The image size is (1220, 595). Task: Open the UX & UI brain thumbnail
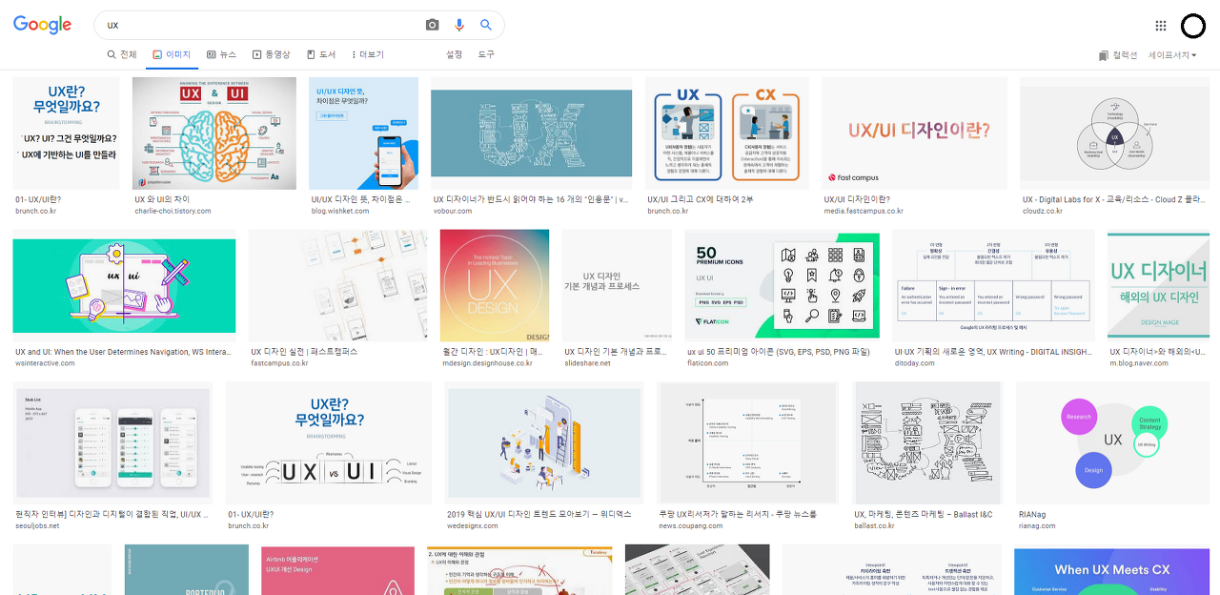point(214,133)
